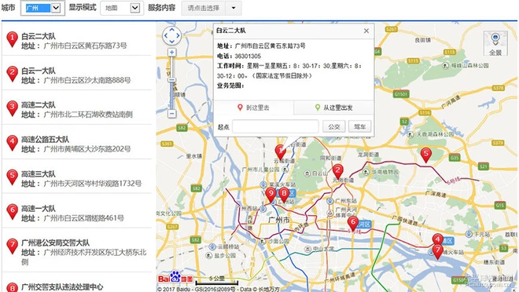The width and height of the screenshot is (519, 292).
Task: Switch to the 到这里去 tab
Action: (x=253, y=108)
